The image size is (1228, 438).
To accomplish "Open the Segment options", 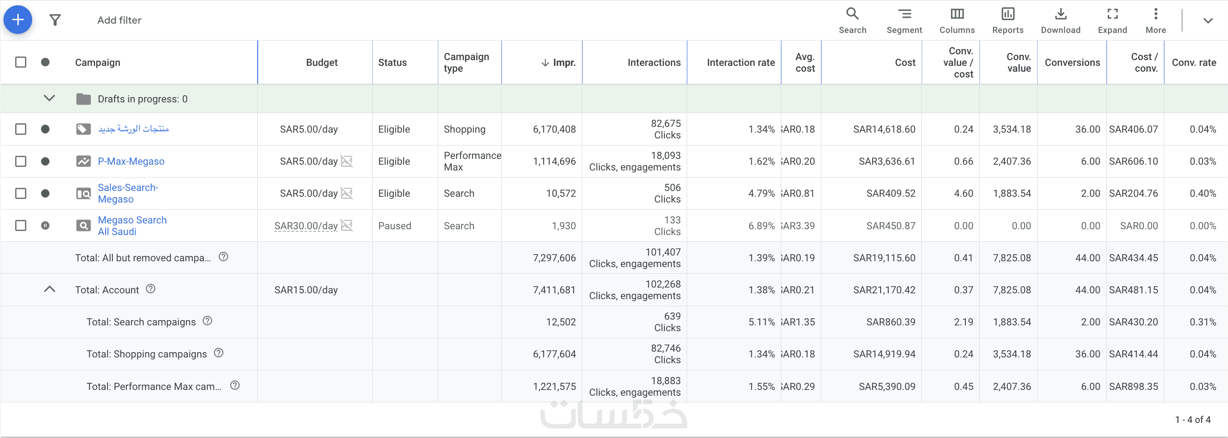I will (x=904, y=20).
